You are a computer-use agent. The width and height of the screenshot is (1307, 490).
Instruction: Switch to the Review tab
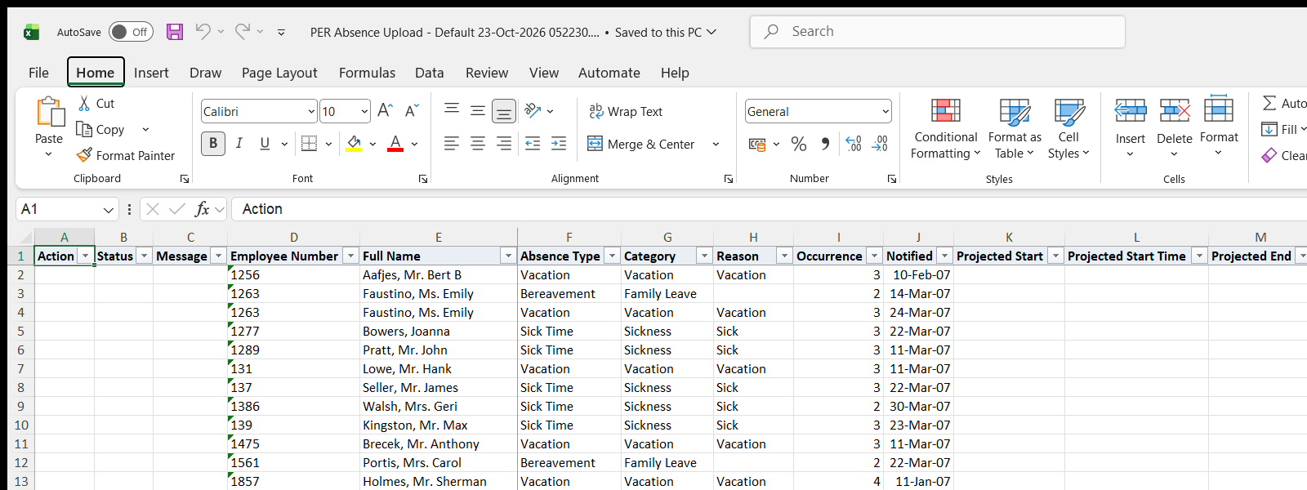(x=487, y=73)
